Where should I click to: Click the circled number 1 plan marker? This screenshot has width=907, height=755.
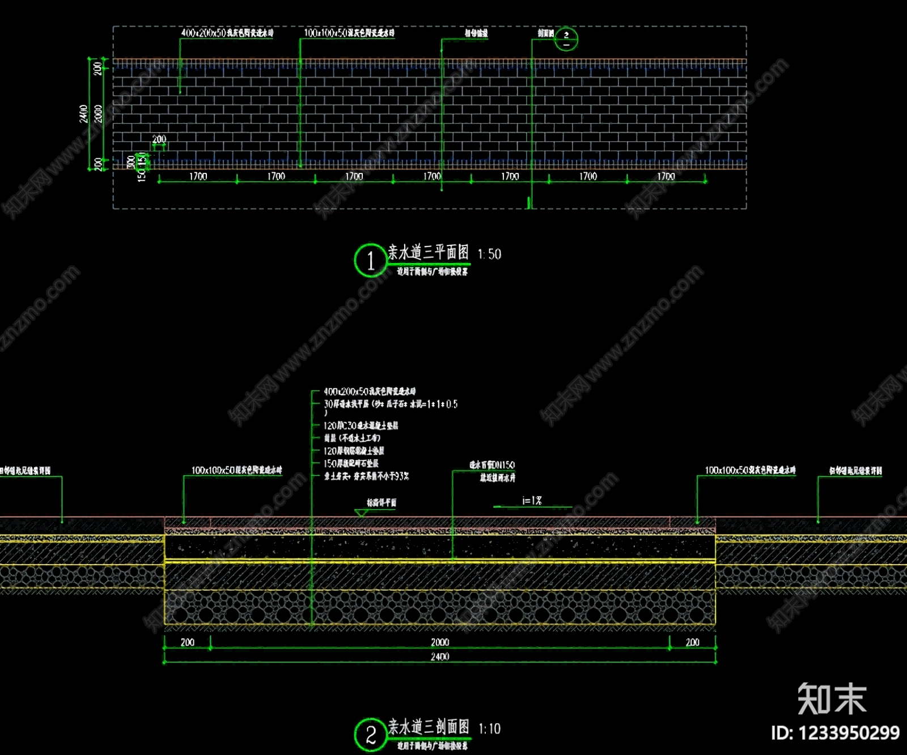click(370, 261)
